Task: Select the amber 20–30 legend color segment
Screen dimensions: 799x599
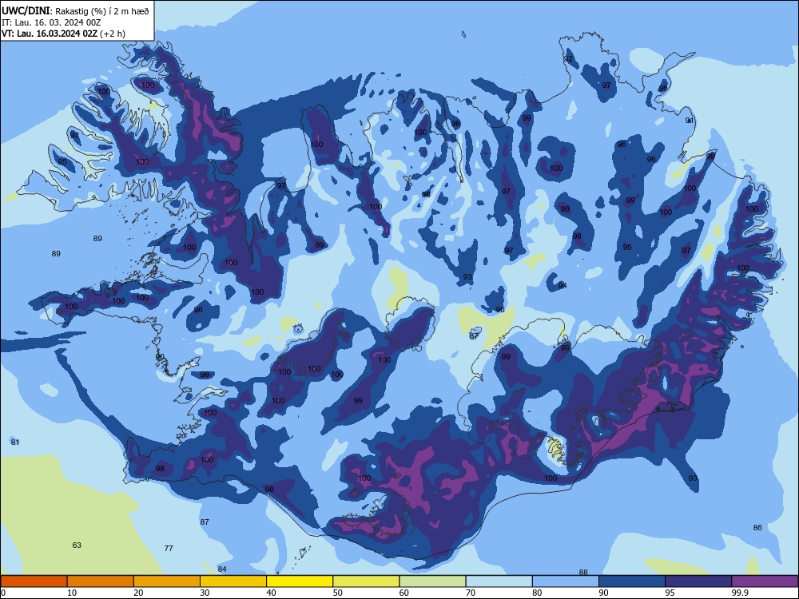Action: click(x=167, y=581)
